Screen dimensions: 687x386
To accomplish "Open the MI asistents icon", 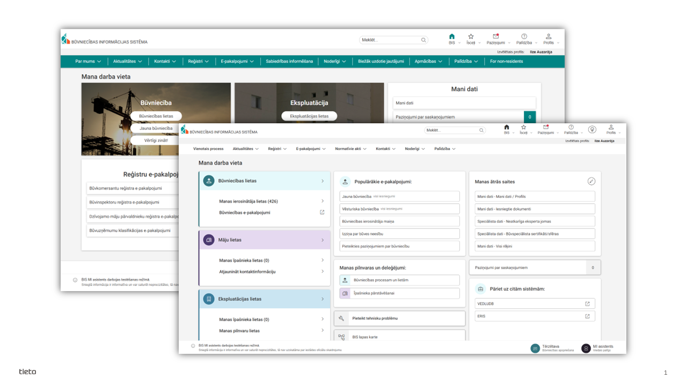I will (586, 348).
